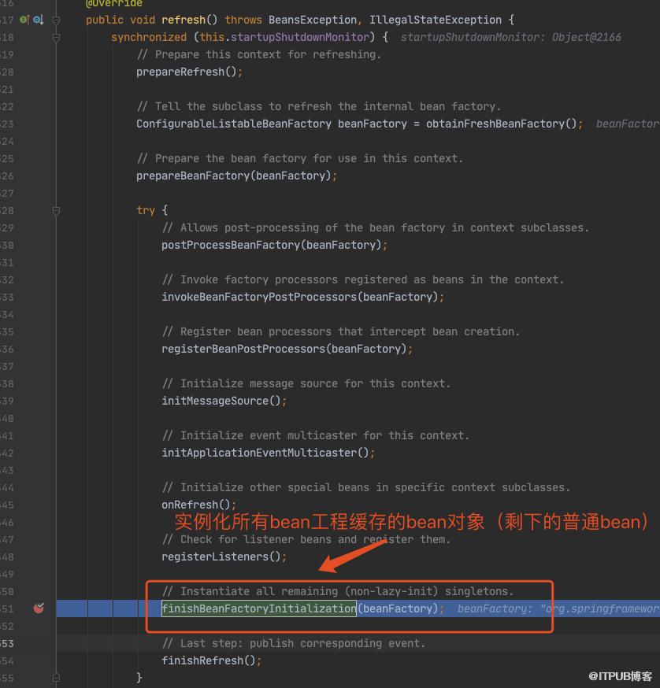Click the closing-brace fold marker at the try block's end
This screenshot has height=688, width=660.
[56, 678]
